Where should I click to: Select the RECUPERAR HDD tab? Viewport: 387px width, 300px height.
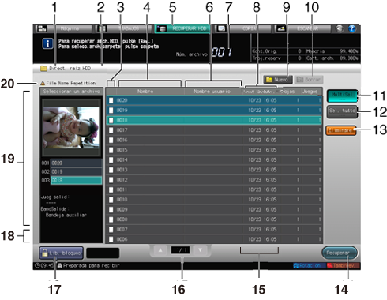182,28
